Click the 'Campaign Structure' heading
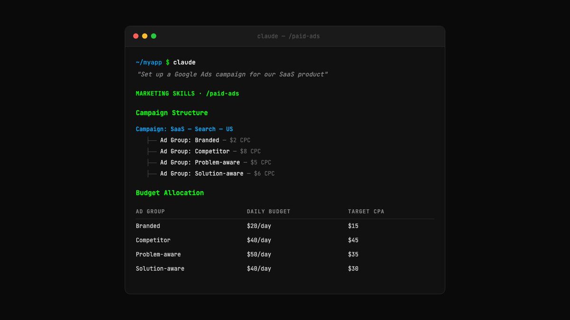Image resolution: width=570 pixels, height=320 pixels. (171, 113)
